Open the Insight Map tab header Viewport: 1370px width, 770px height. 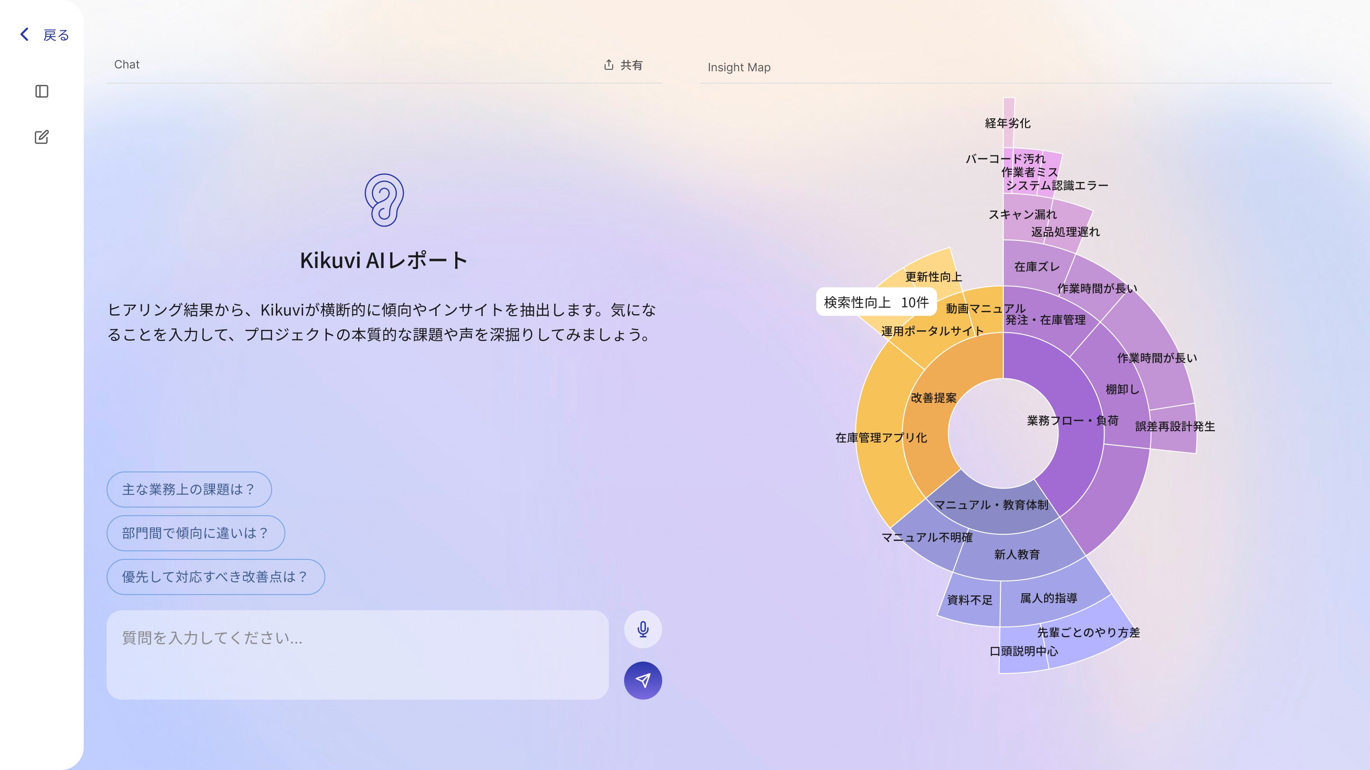tap(738, 67)
